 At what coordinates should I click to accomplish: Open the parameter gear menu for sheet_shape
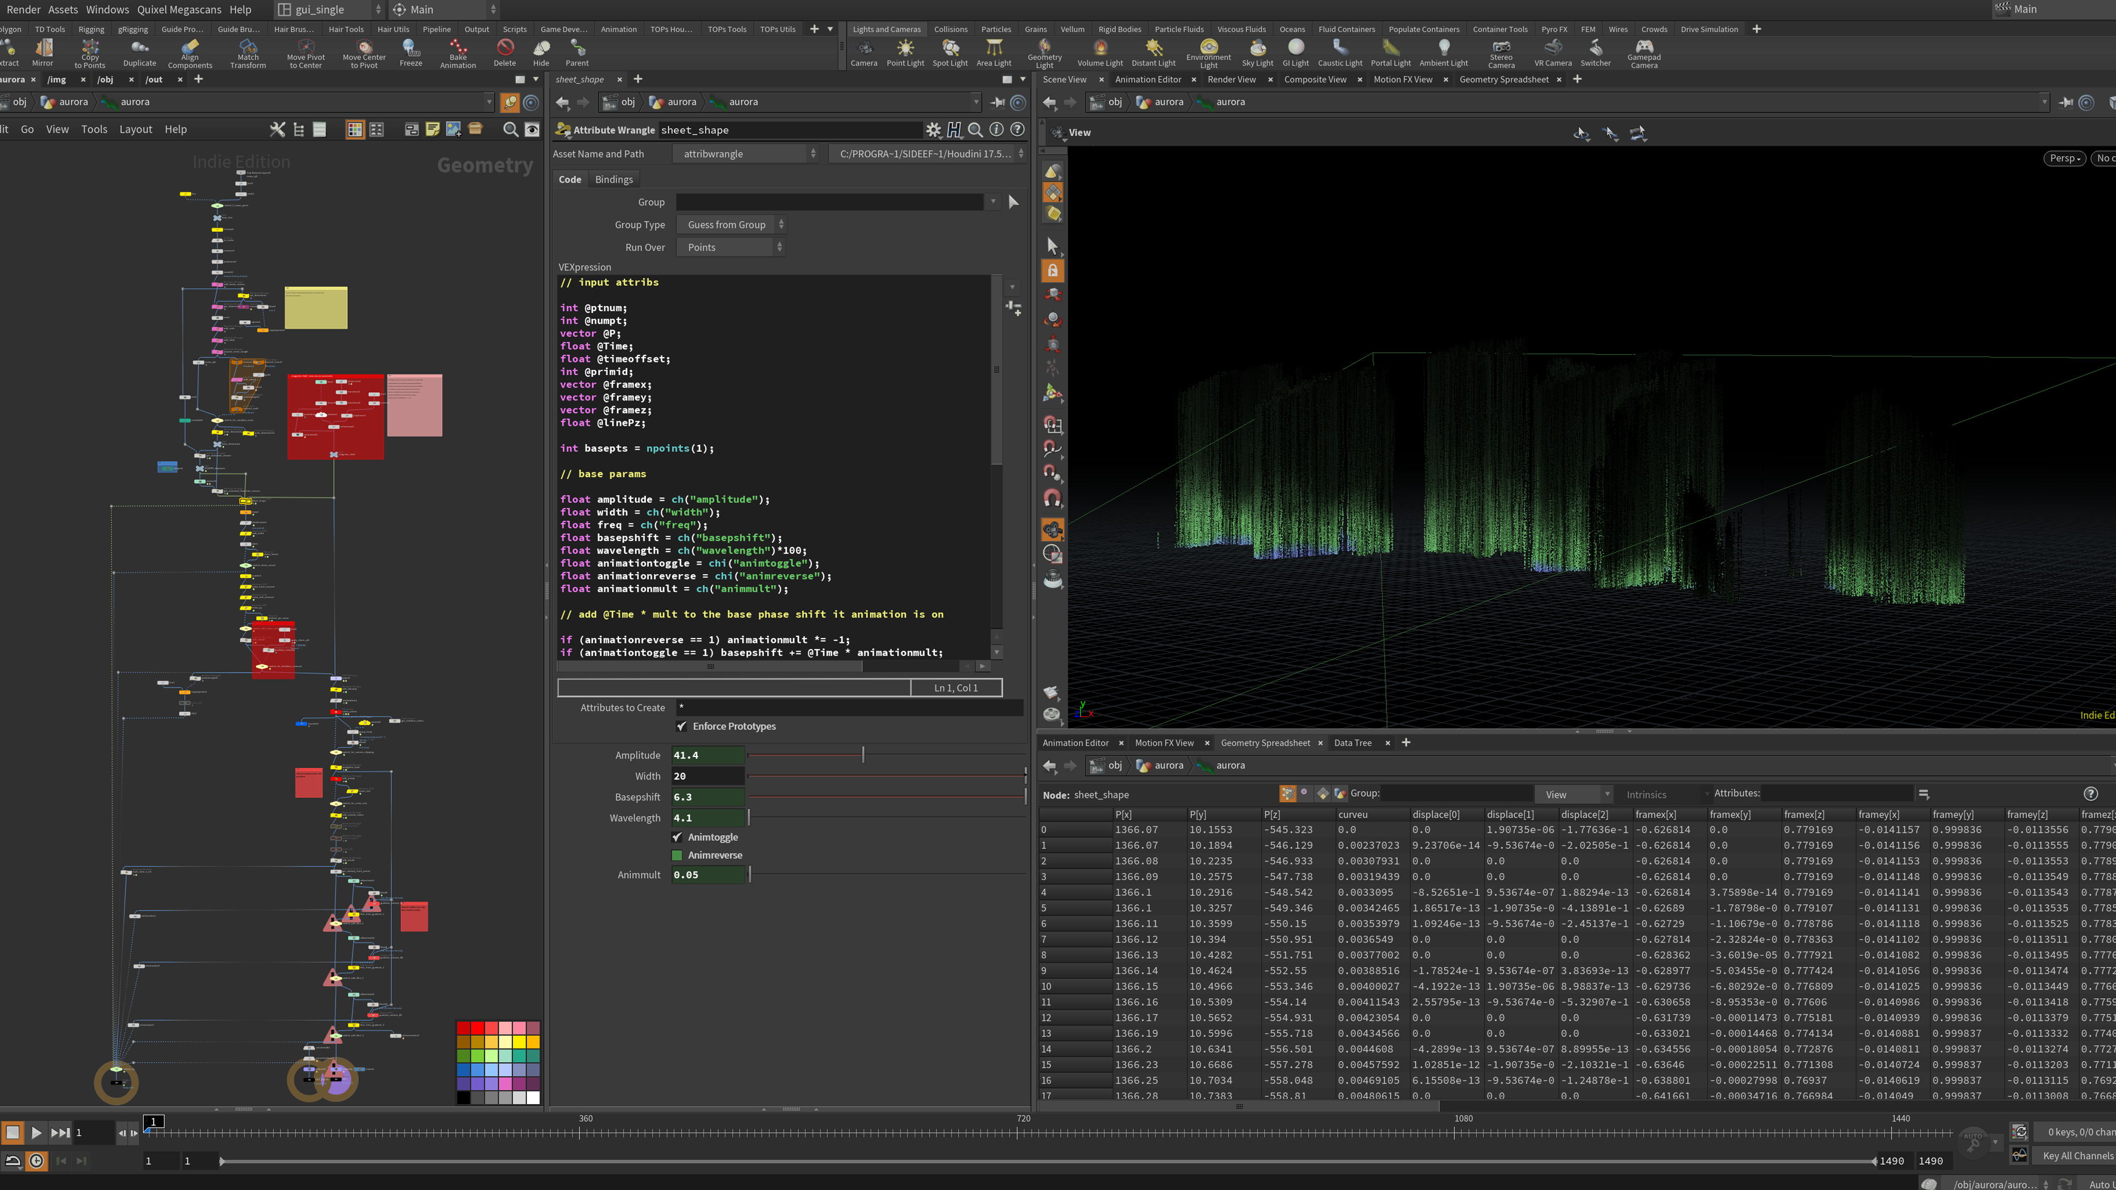[x=933, y=130]
